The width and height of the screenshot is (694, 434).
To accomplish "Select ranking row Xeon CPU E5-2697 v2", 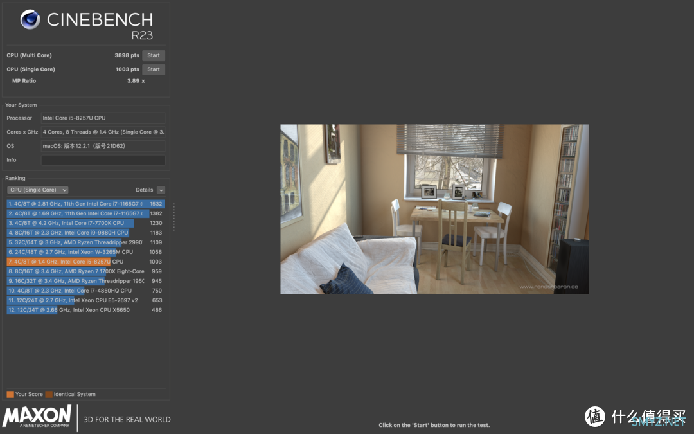I will coord(85,300).
